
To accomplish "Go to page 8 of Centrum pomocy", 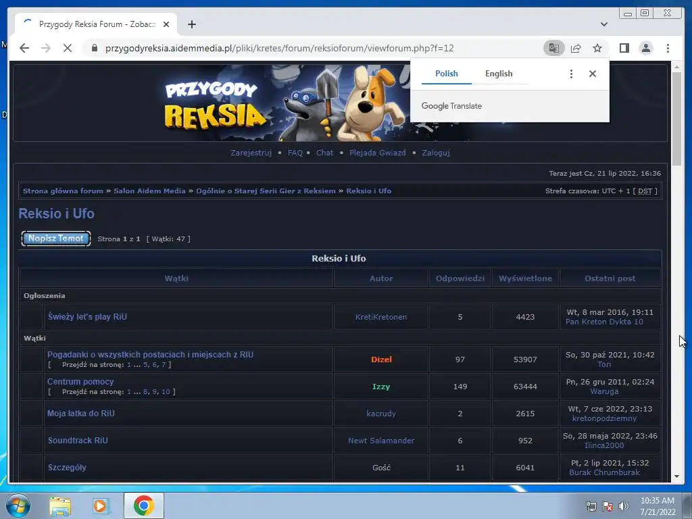I will pyautogui.click(x=145, y=392).
